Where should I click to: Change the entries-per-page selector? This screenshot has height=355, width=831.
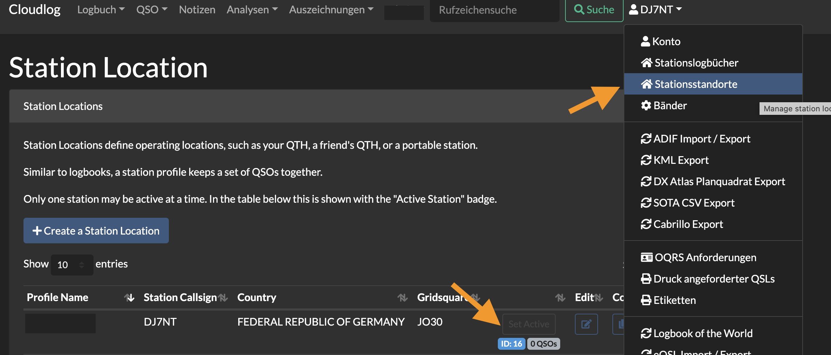72,265
